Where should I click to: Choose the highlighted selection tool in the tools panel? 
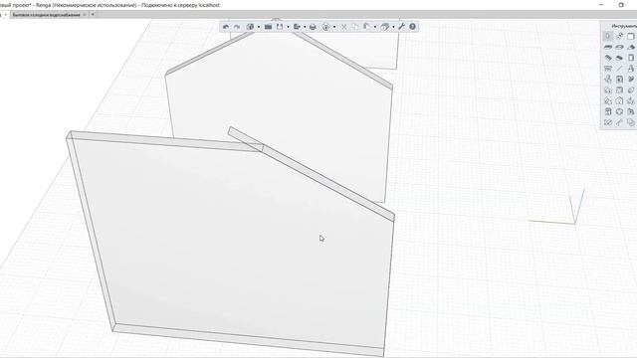tap(608, 36)
